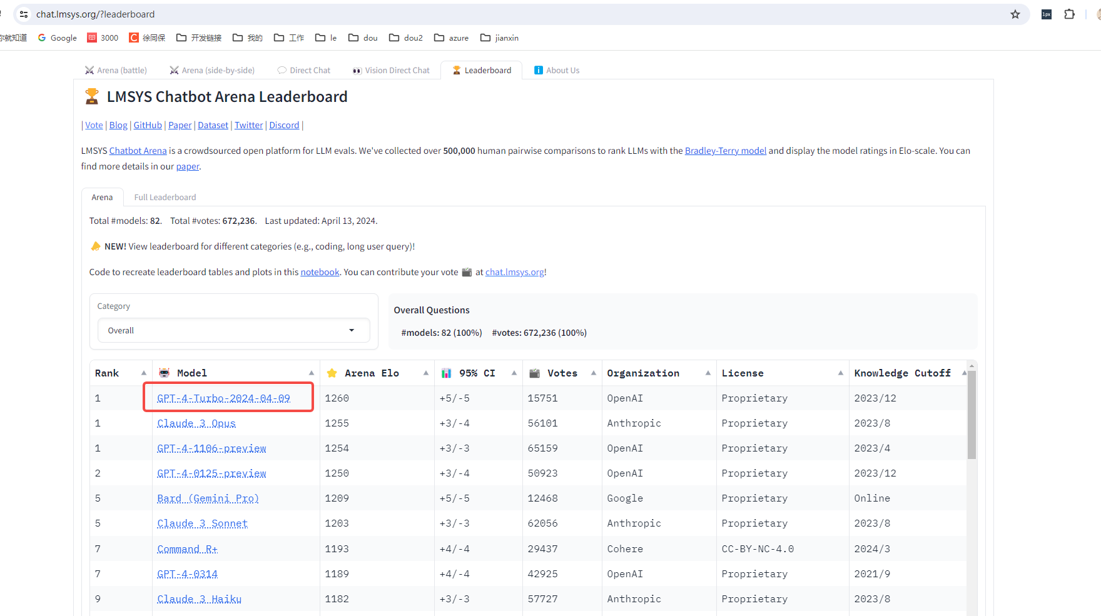Open the Dataset link

click(x=213, y=125)
